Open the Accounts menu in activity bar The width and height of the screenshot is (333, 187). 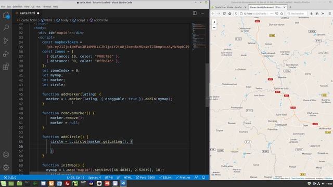(x=6, y=155)
